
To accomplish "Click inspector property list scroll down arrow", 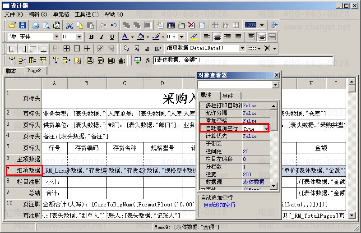I will (x=273, y=186).
